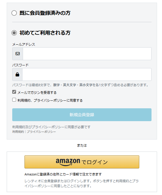Click the 初めてご利用される方 heading text

tap(45, 33)
